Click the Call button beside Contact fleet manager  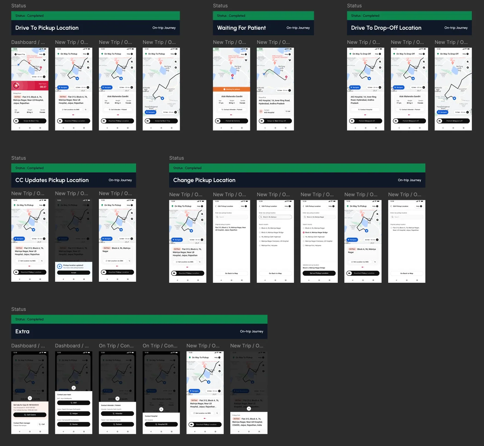point(41,424)
